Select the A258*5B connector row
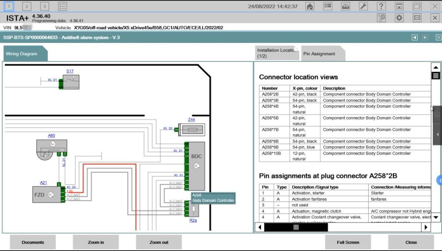The image size is (442, 251). [x=345, y=121]
